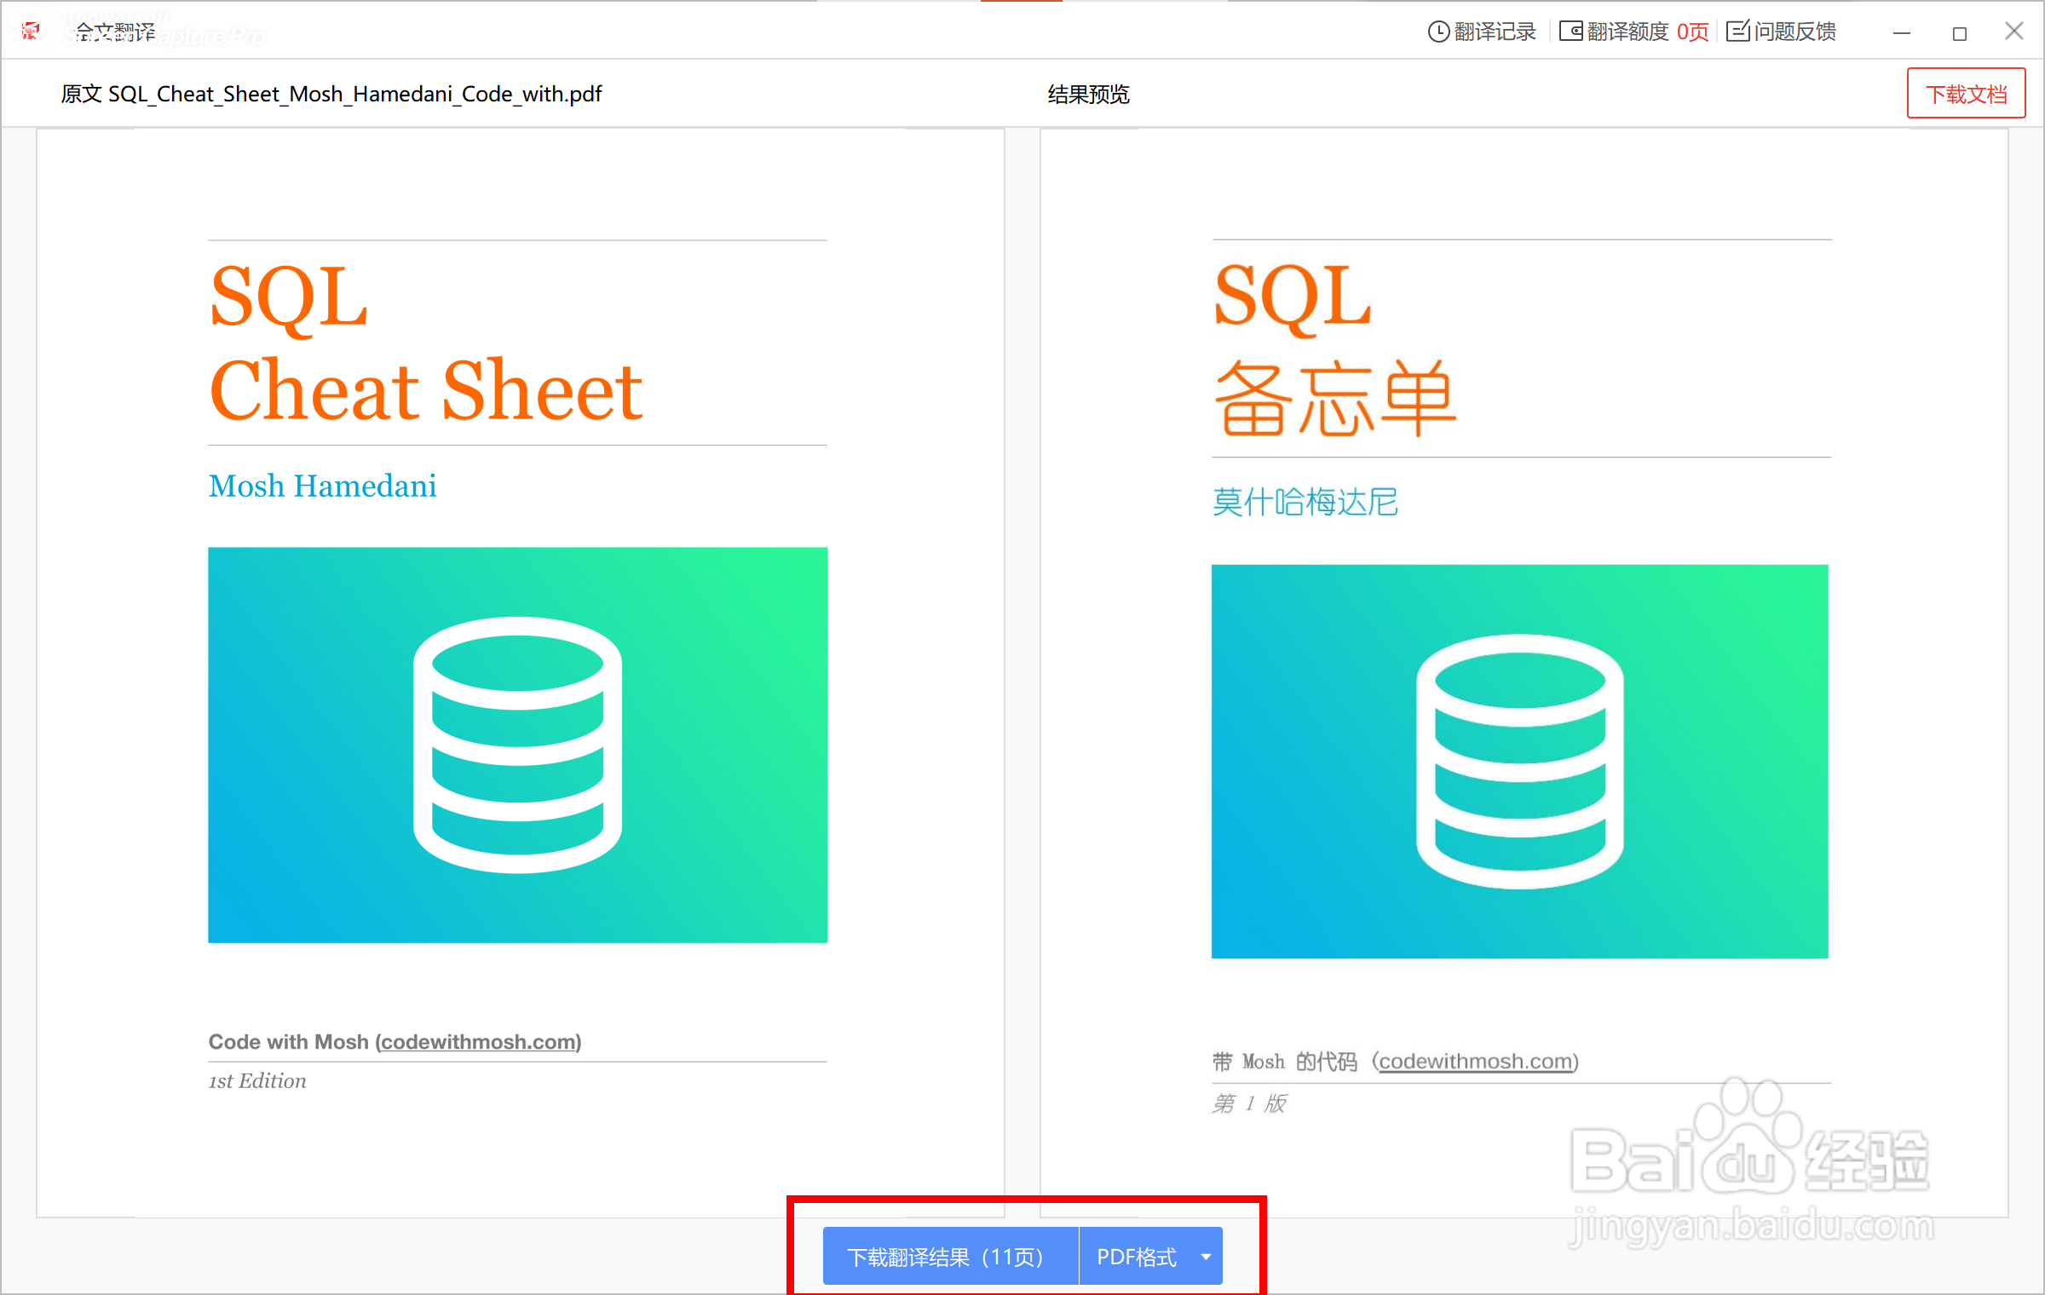Screen dimensions: 2045x1295
Task: Open 问题反馈 feedback
Action: click(1794, 32)
